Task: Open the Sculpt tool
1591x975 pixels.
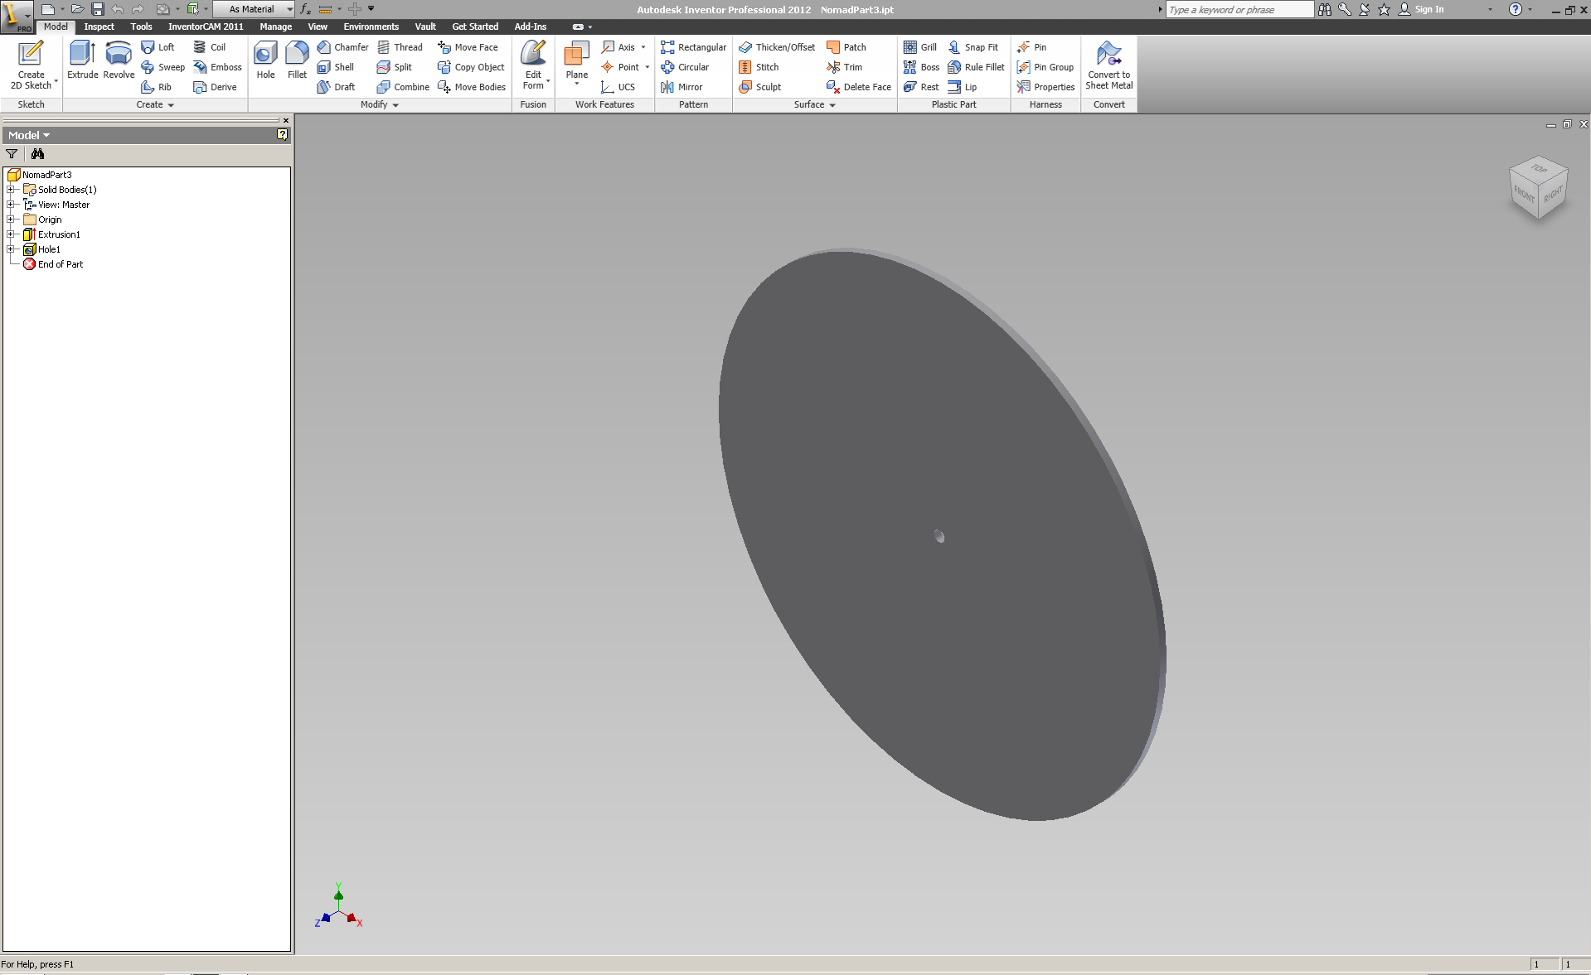Action: (x=759, y=87)
